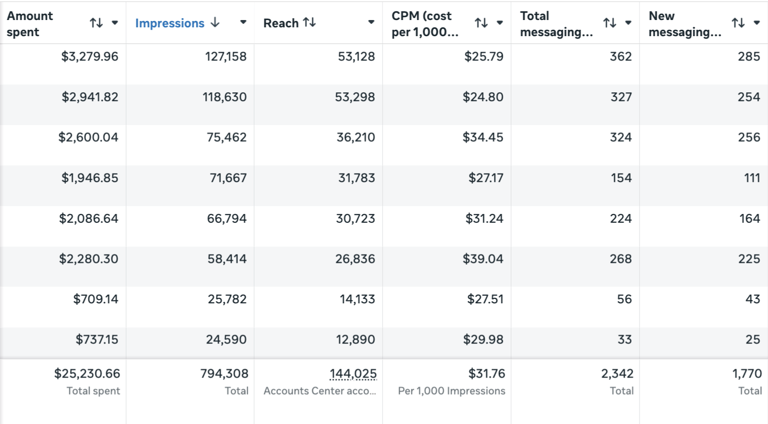Open the Impressions column dropdown caret
Screen dimensions: 768x424
pos(243,22)
